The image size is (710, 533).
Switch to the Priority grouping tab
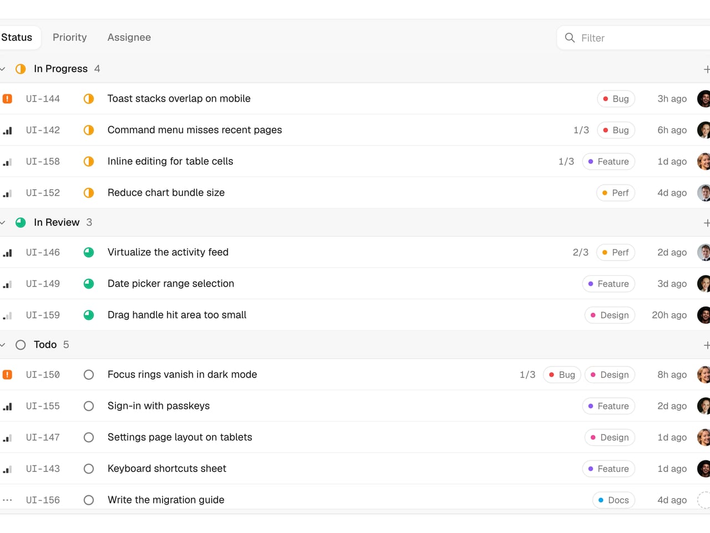[70, 37]
